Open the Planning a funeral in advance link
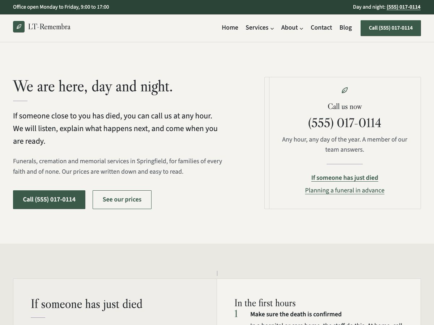Screen dimensions: 434x325 point(345,190)
